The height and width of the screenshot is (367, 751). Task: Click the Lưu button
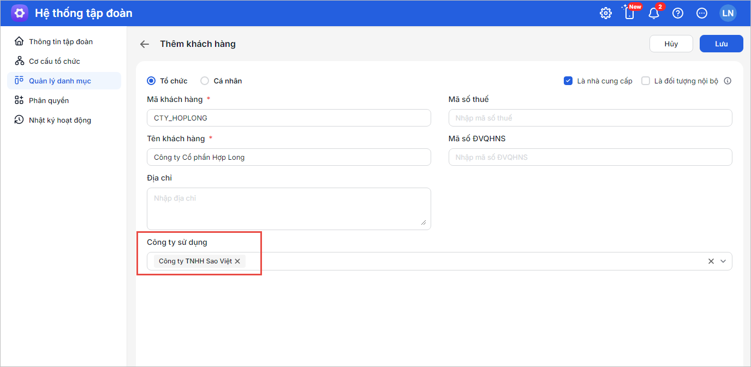721,44
